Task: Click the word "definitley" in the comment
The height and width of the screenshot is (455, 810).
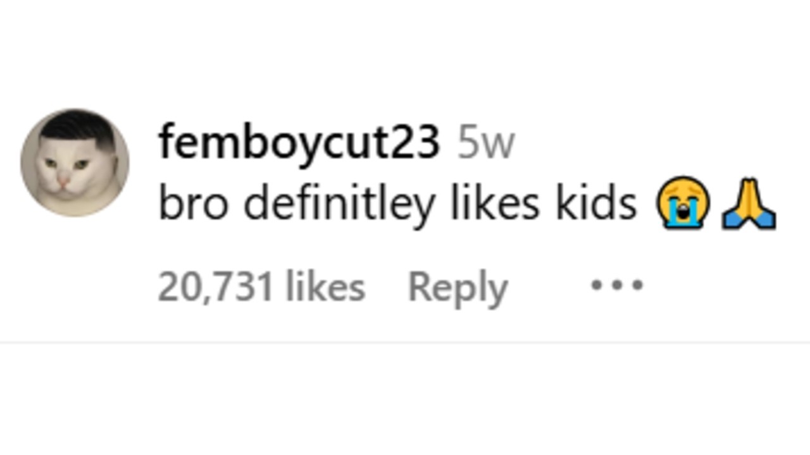Action: click(x=340, y=205)
